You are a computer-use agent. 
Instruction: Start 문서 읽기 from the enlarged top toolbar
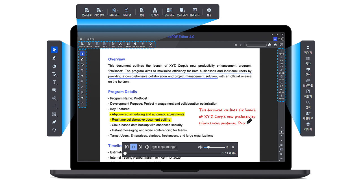[182, 12]
